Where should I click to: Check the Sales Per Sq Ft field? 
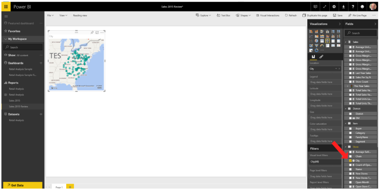coord(350,77)
